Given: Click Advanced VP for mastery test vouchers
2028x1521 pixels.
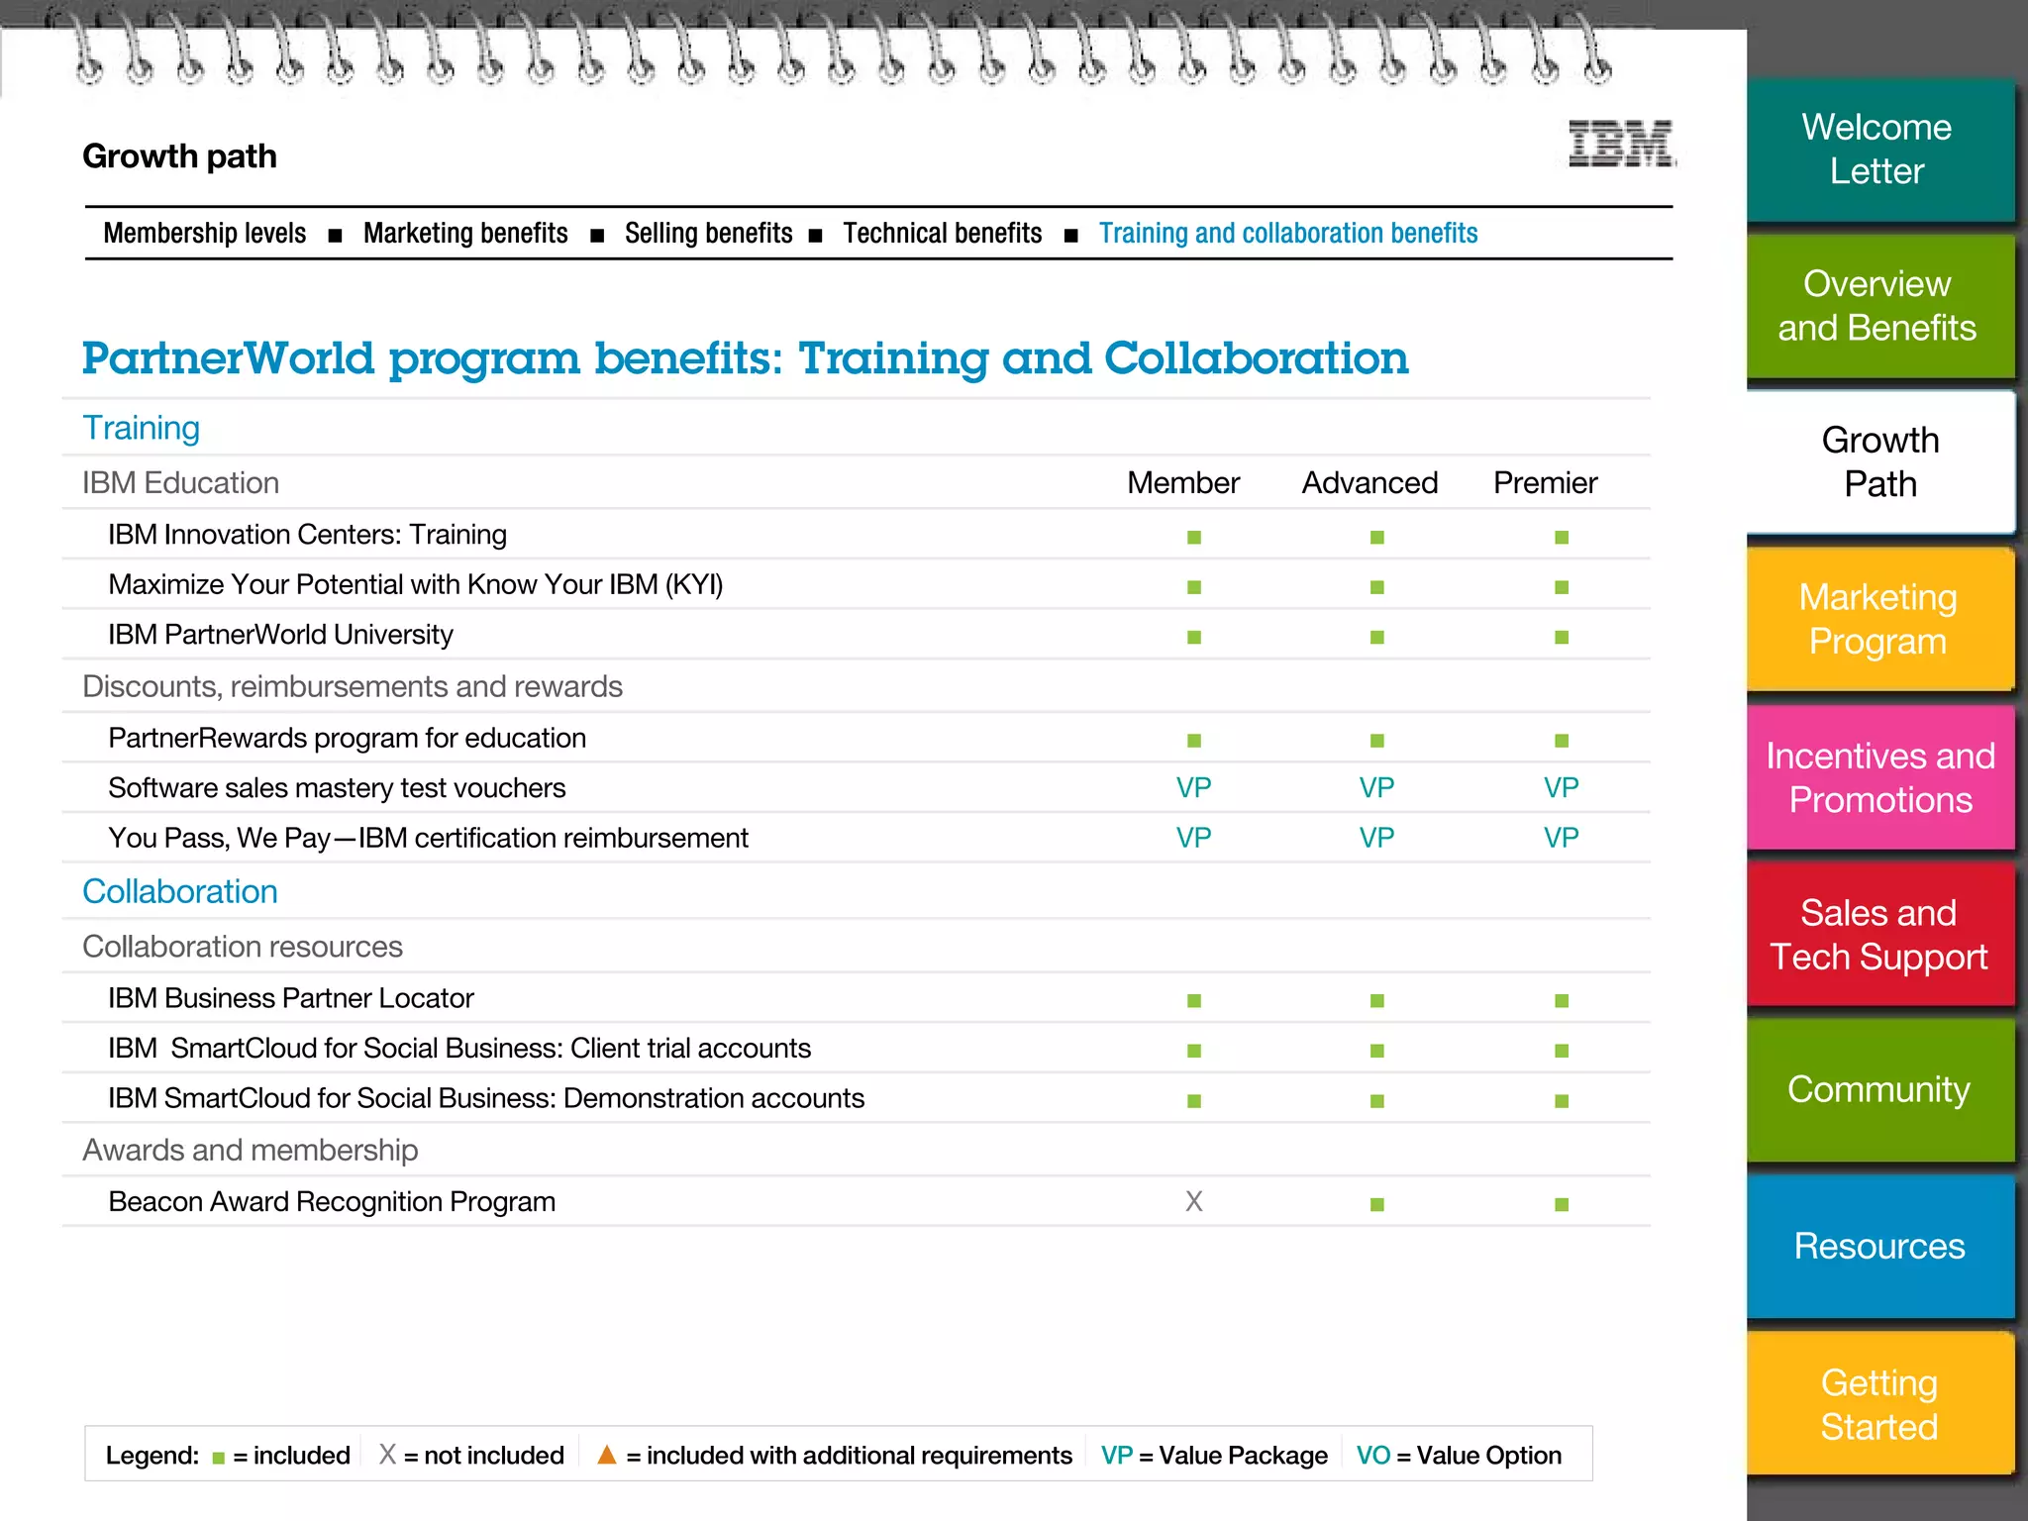Looking at the screenshot, I should coord(1376,788).
